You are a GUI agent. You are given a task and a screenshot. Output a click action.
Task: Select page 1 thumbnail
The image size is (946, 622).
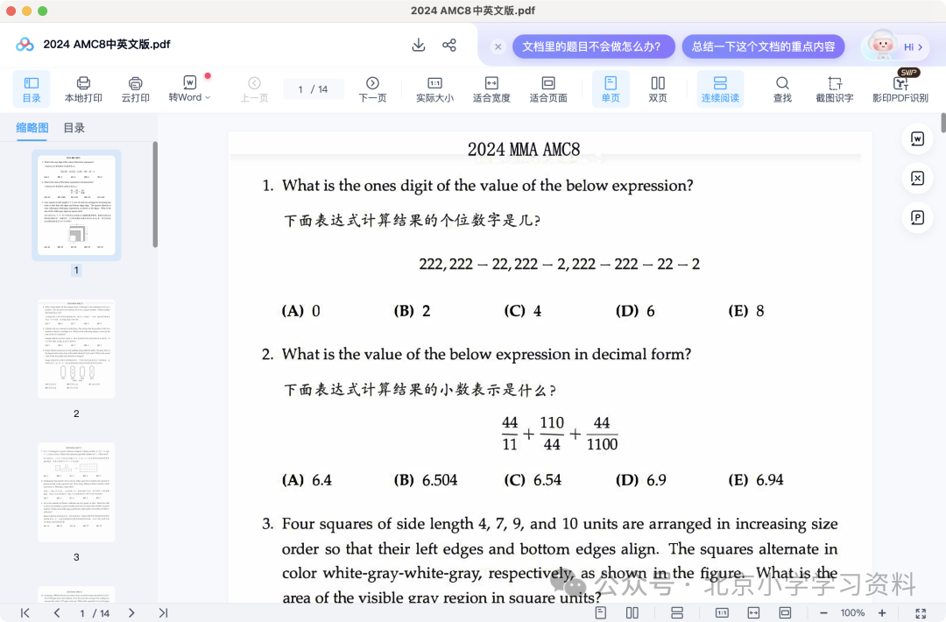coord(76,205)
